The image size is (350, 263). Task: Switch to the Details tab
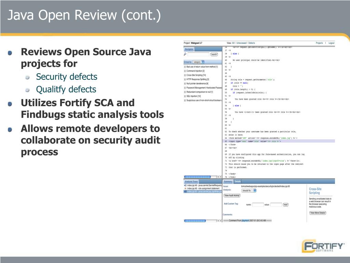click(x=238, y=181)
